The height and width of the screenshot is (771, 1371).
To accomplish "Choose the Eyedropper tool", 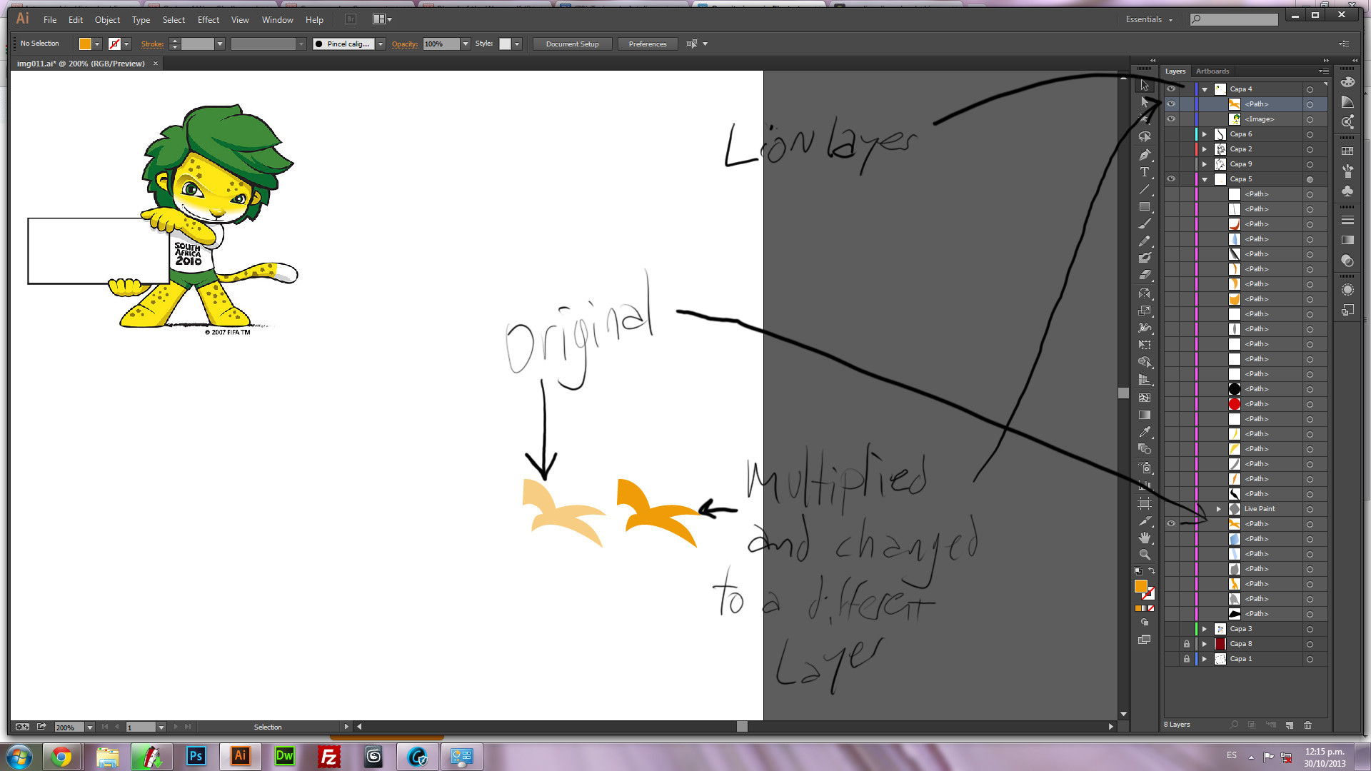I will pyautogui.click(x=1145, y=432).
